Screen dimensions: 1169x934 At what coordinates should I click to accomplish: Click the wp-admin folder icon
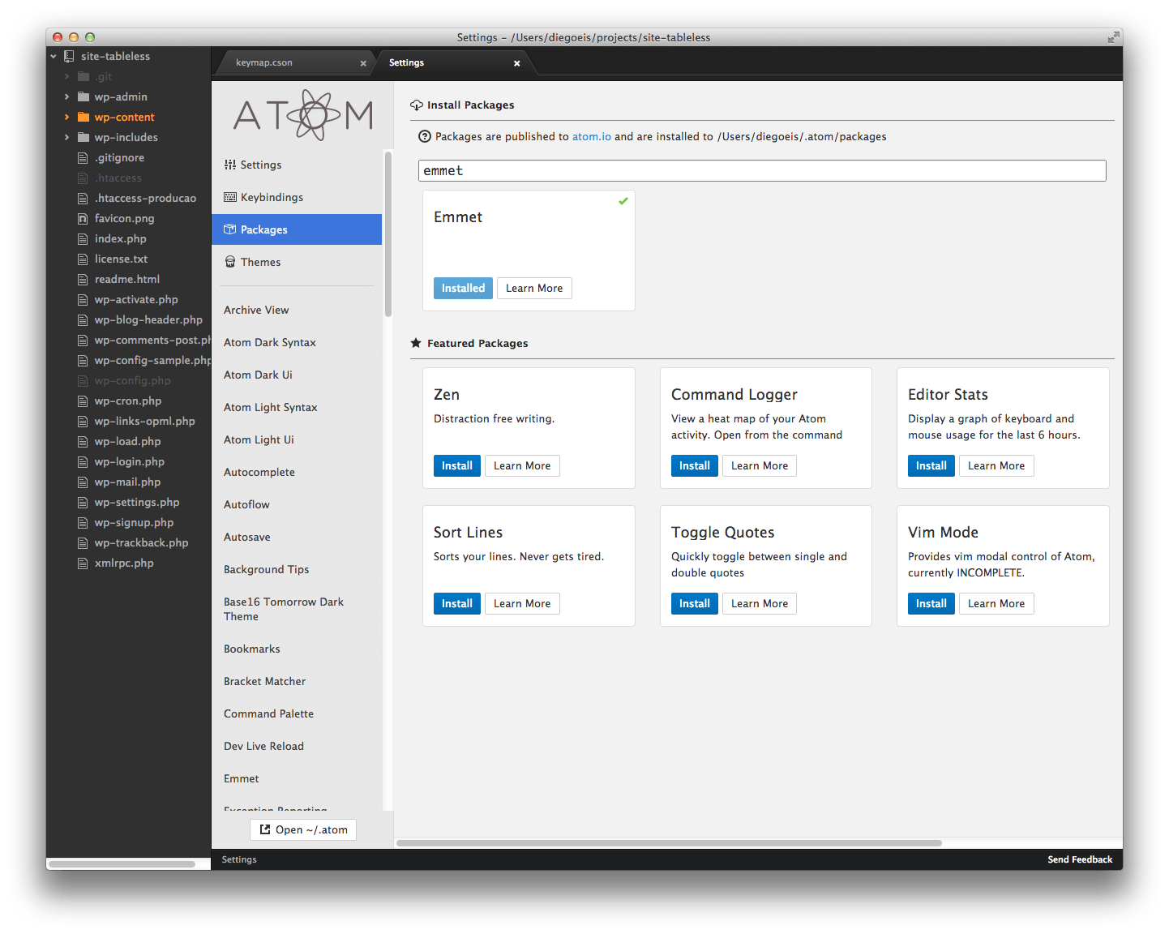[83, 96]
